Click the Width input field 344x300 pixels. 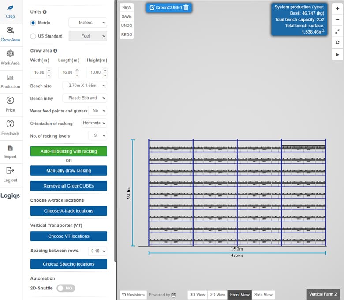click(38, 72)
